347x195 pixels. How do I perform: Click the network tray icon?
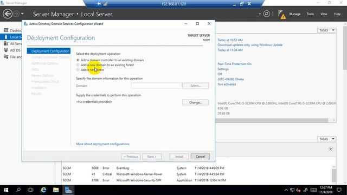click(x=292, y=190)
